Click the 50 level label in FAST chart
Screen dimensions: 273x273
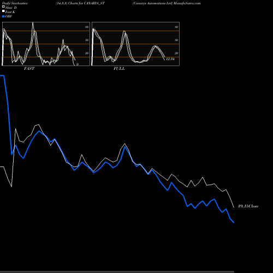point(87,40)
